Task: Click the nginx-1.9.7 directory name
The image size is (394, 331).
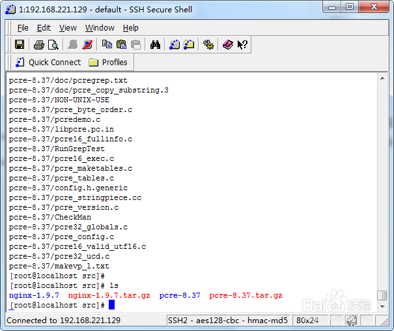Action: [x=34, y=295]
